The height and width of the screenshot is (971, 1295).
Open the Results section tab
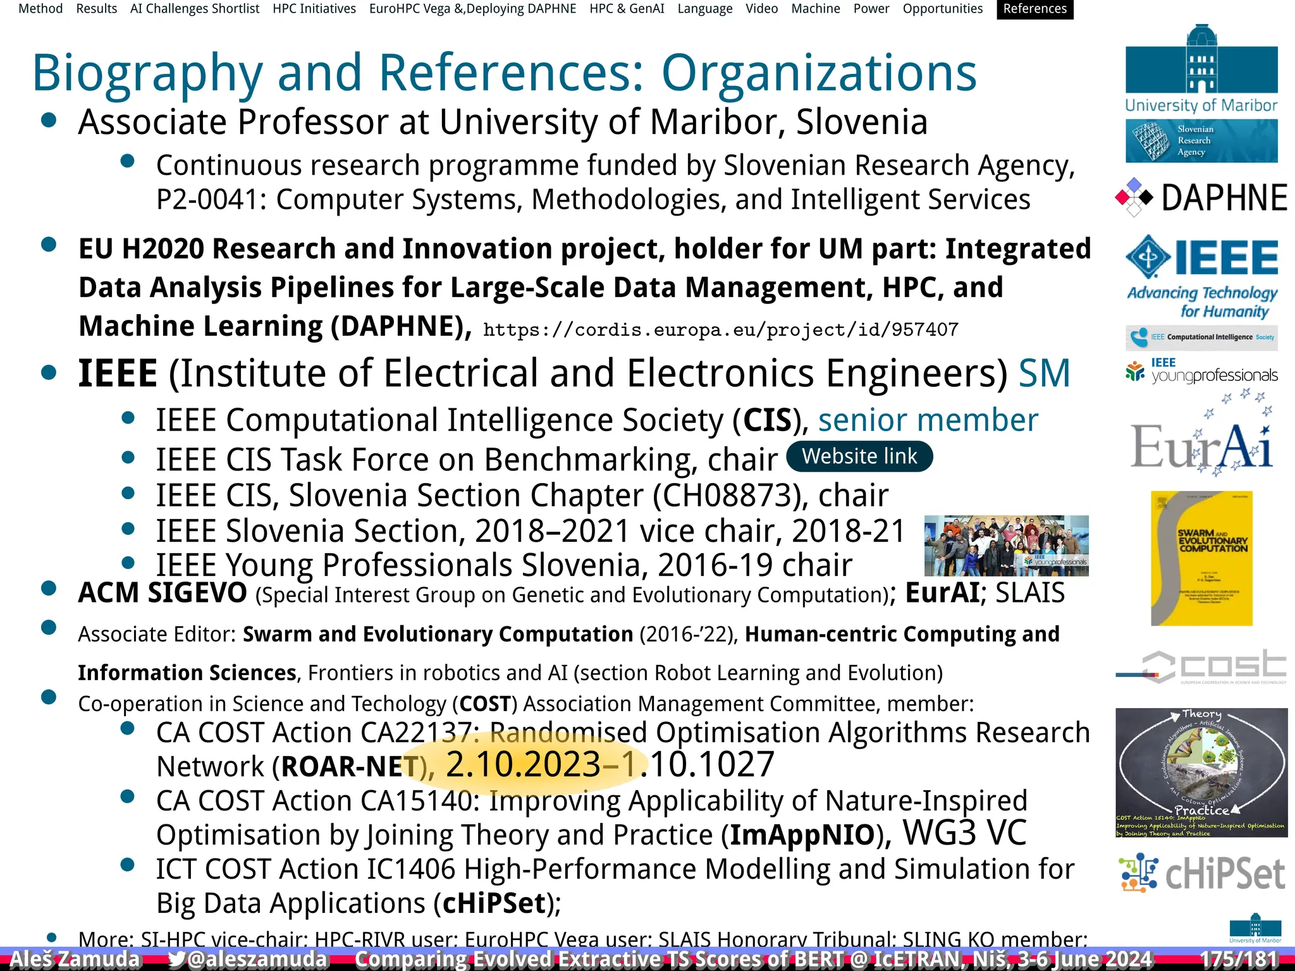coord(97,9)
